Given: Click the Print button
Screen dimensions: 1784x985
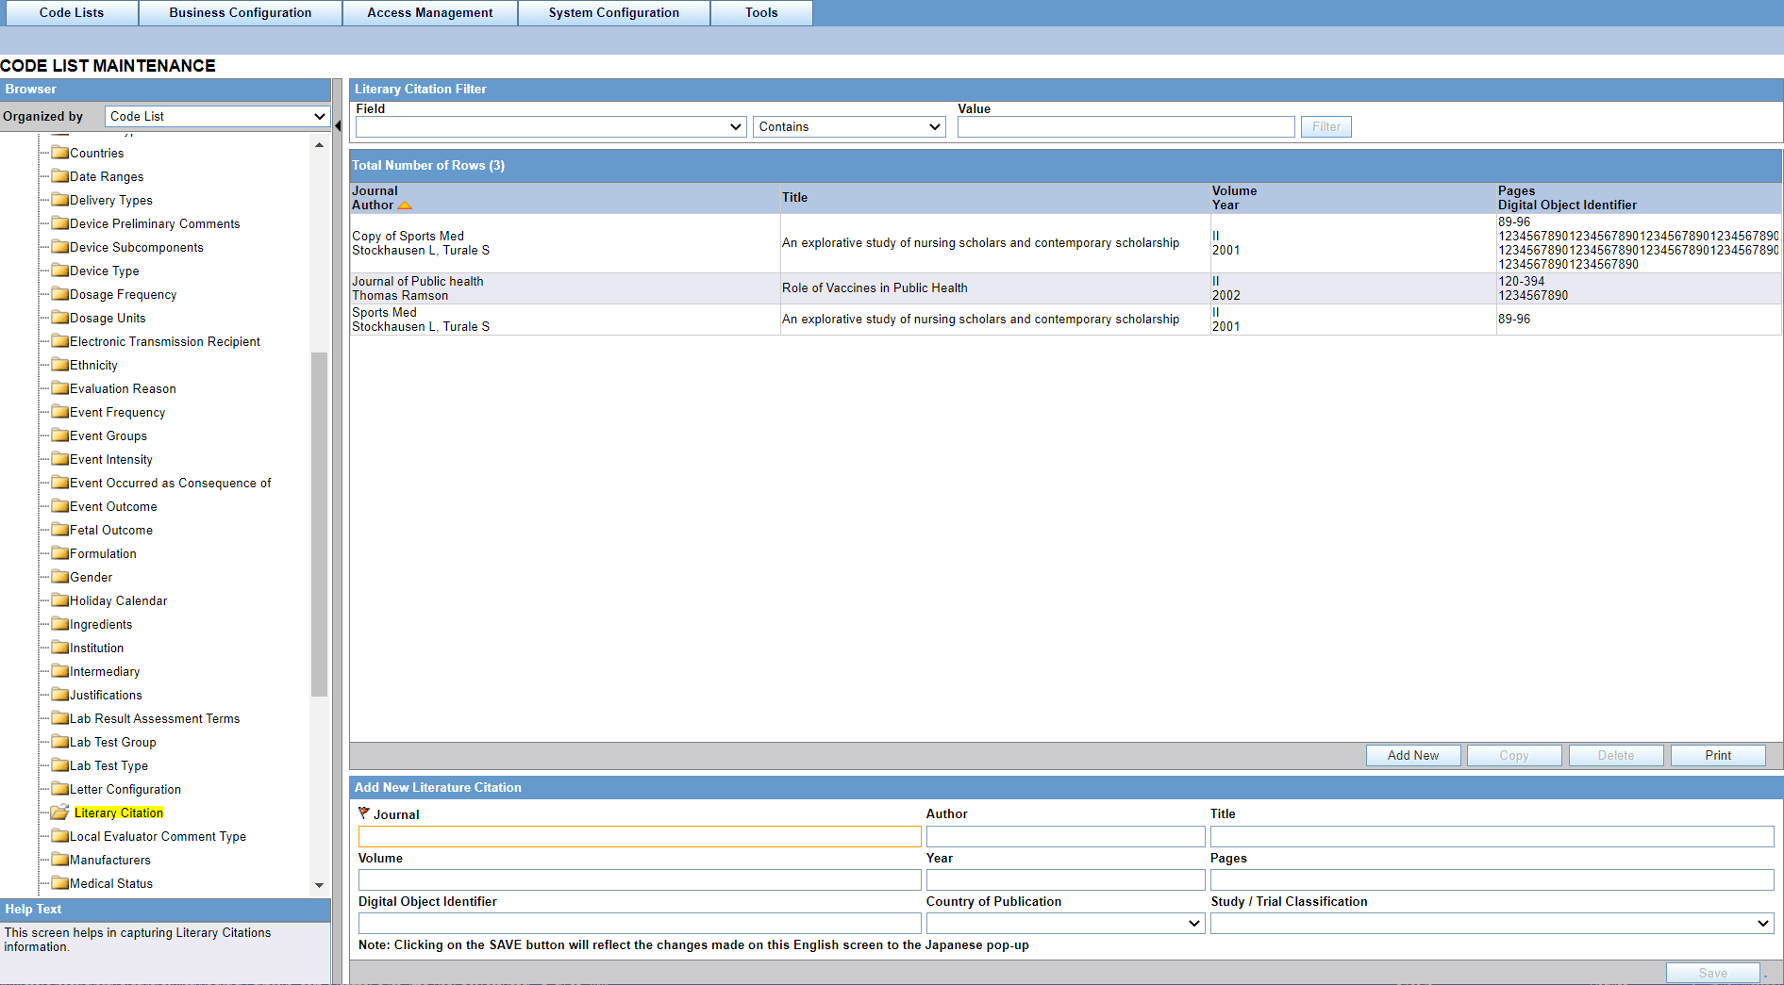Looking at the screenshot, I should 1717,755.
